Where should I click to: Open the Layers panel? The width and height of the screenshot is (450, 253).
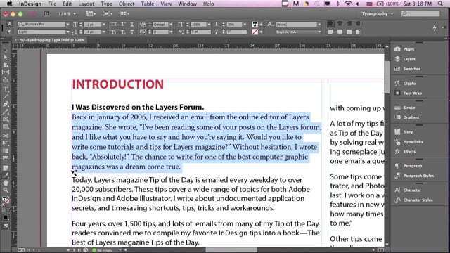click(405, 59)
